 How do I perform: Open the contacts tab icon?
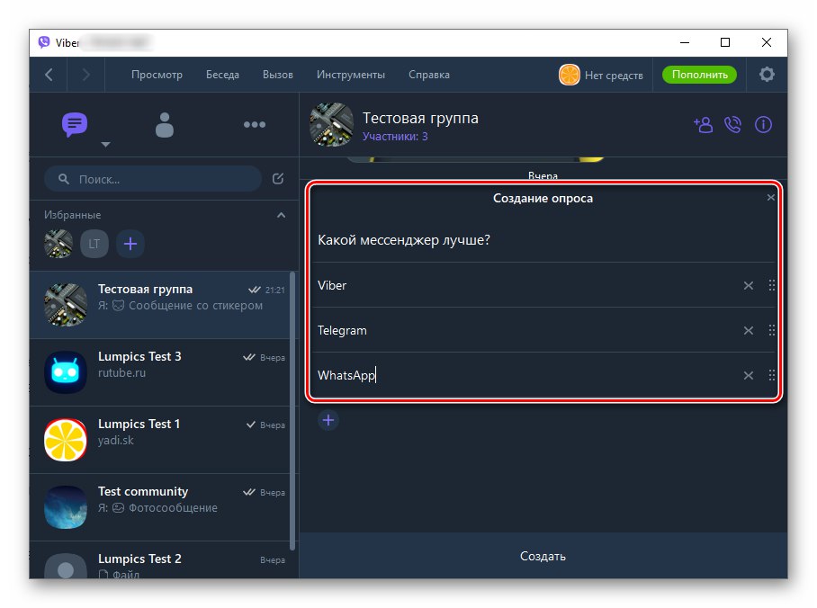(x=164, y=125)
